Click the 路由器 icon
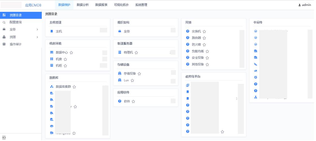316x141 pixels. tap(188, 38)
